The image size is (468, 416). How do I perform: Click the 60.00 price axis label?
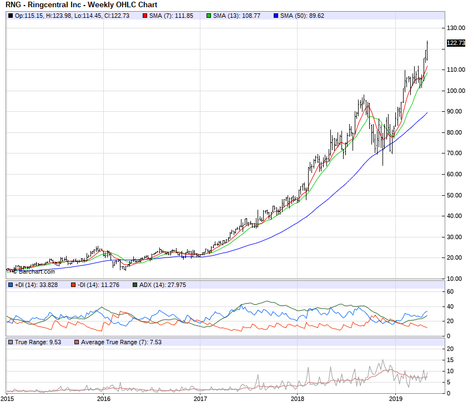pos(454,175)
